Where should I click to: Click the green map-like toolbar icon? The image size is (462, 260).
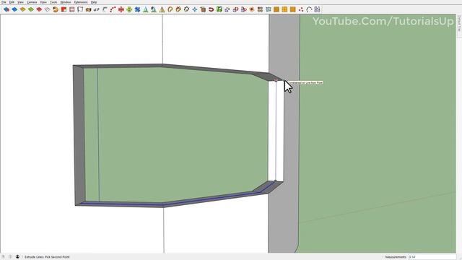(219, 9)
